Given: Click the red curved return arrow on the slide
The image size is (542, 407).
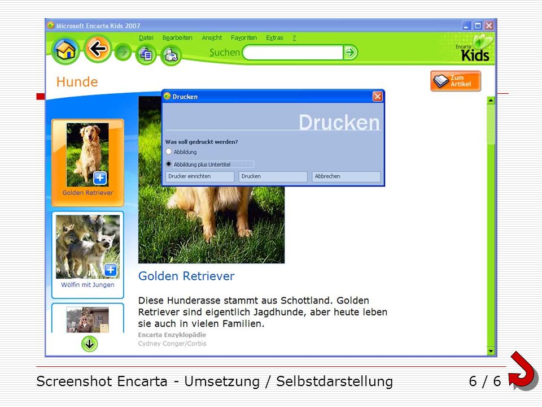Looking at the screenshot, I should [523, 371].
